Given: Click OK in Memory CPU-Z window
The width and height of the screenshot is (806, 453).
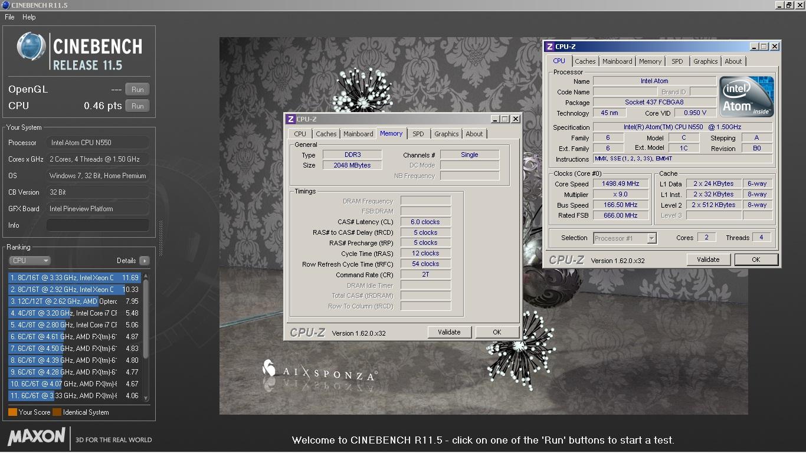Looking at the screenshot, I should (x=497, y=332).
